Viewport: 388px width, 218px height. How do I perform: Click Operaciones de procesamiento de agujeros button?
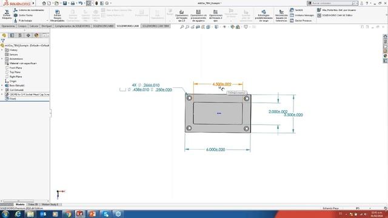pos(198,16)
